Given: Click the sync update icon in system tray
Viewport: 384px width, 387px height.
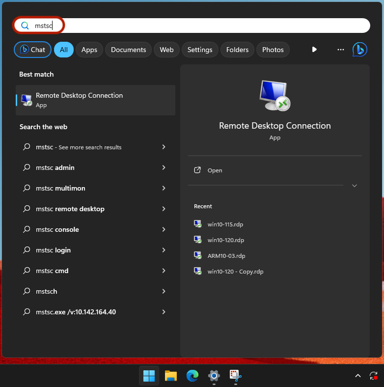Looking at the screenshot, I should pos(374,376).
